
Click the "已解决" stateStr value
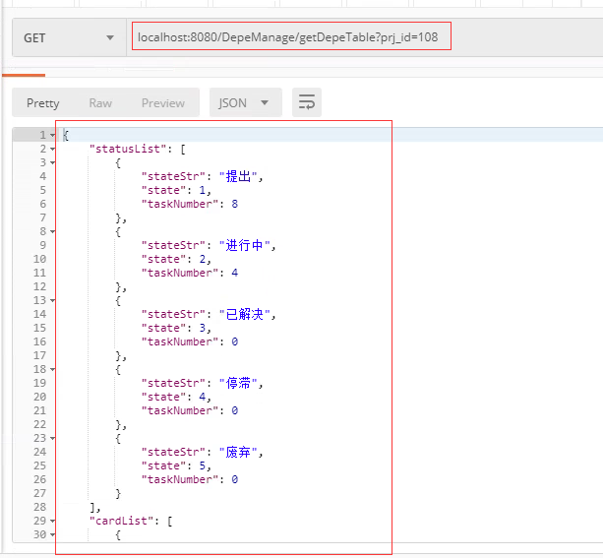point(245,314)
